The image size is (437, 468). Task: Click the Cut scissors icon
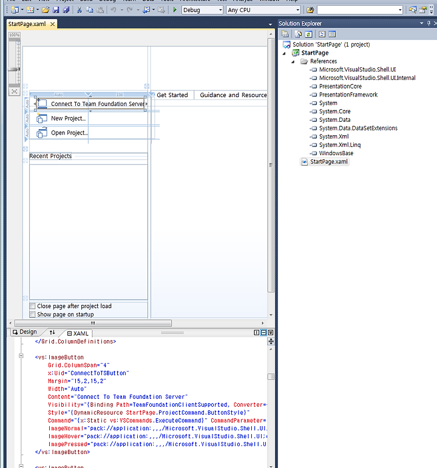point(80,10)
